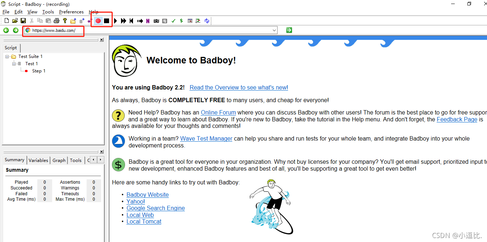Viewport: 487px width, 242px height.
Task: Collapse the Test Suite 1 tree node
Action: point(7,57)
